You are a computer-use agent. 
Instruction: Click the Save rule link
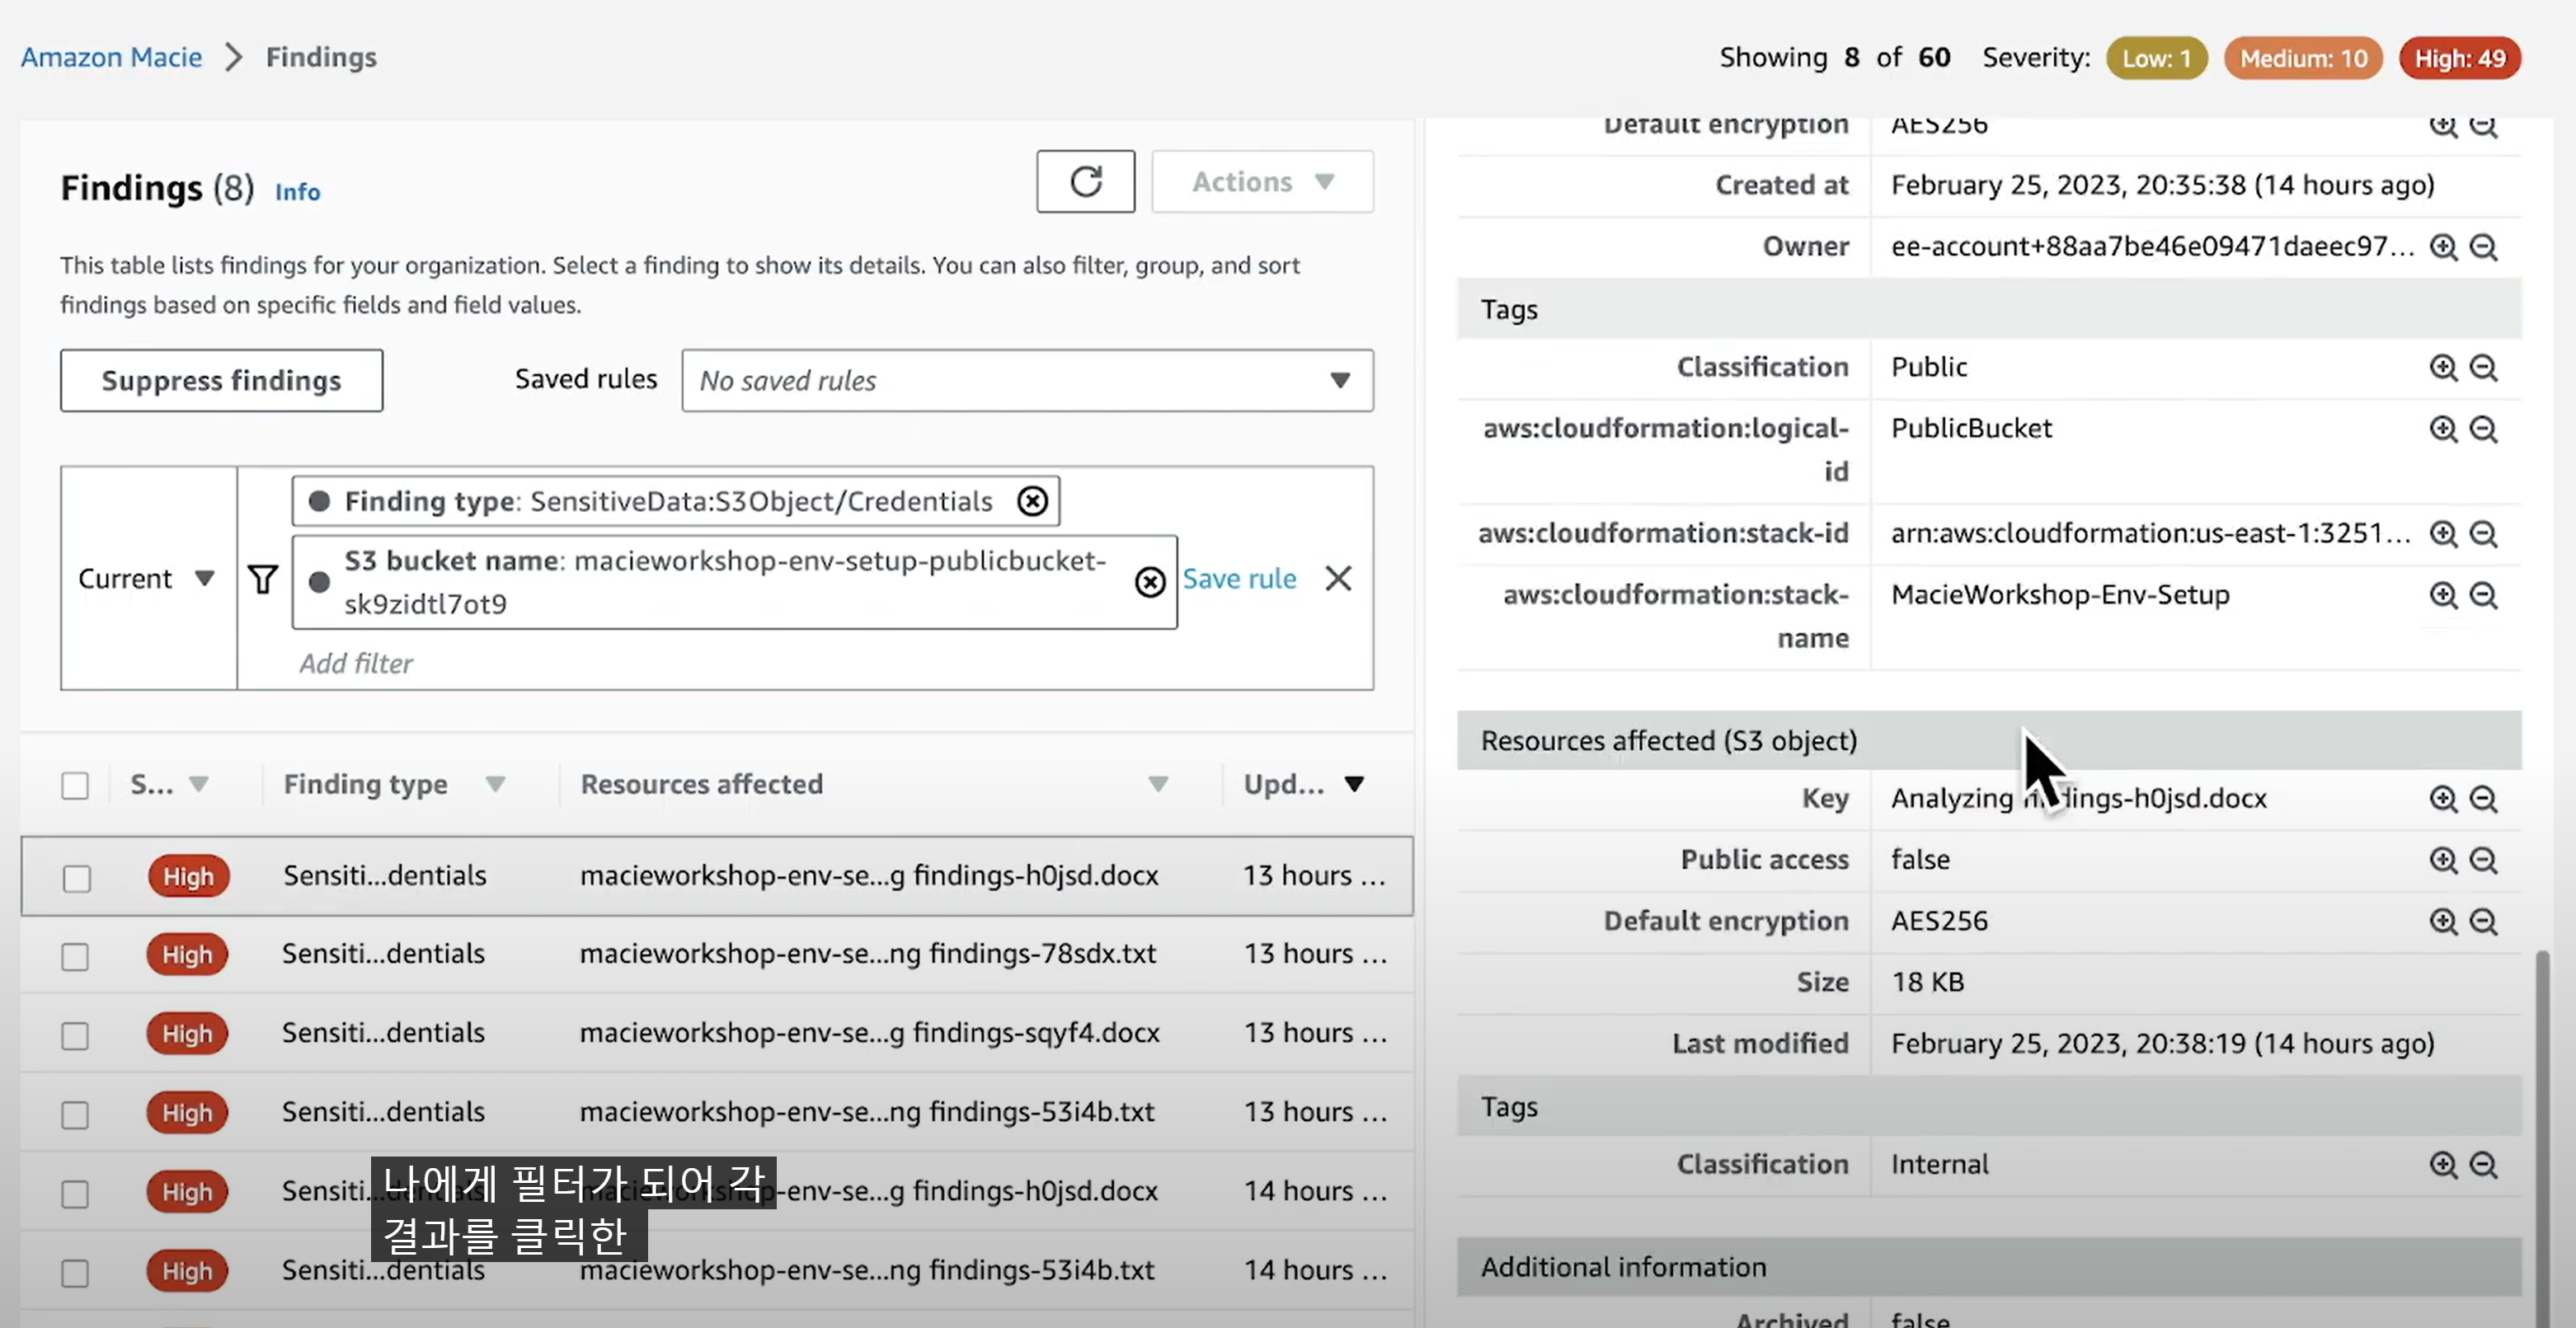click(1239, 578)
